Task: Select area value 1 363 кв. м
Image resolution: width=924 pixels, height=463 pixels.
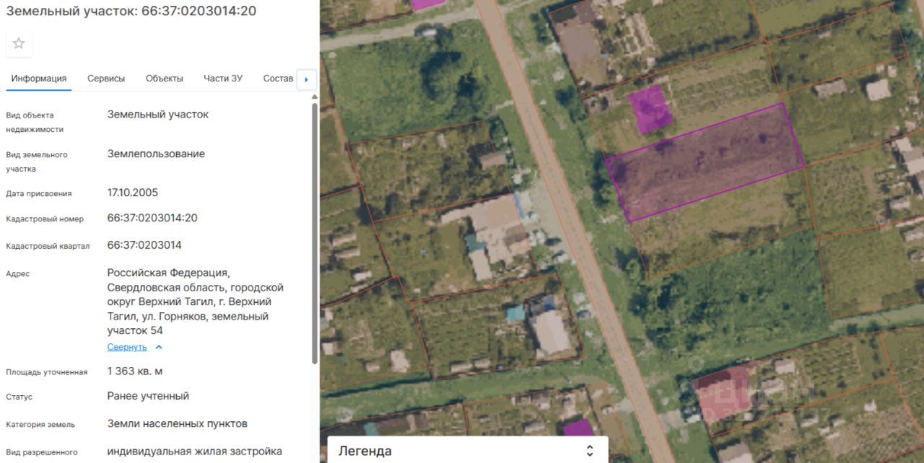Action: (135, 371)
